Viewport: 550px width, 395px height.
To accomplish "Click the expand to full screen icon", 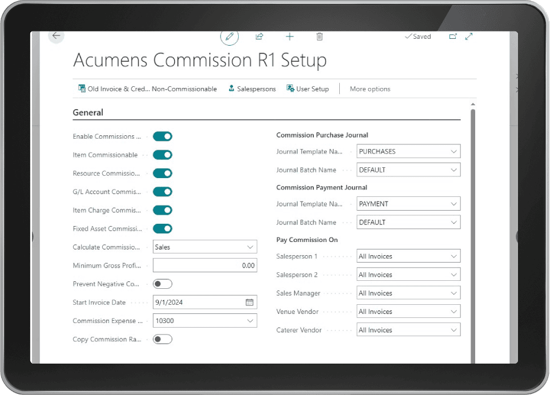I will point(469,37).
